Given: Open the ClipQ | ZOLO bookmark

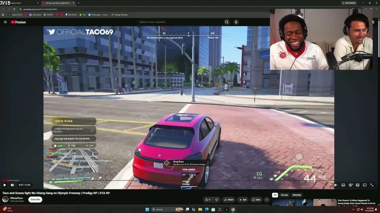Looking at the screenshot, I should click(15, 15).
